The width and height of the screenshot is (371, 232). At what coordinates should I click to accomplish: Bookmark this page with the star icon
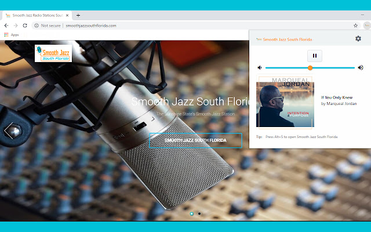pos(355,26)
